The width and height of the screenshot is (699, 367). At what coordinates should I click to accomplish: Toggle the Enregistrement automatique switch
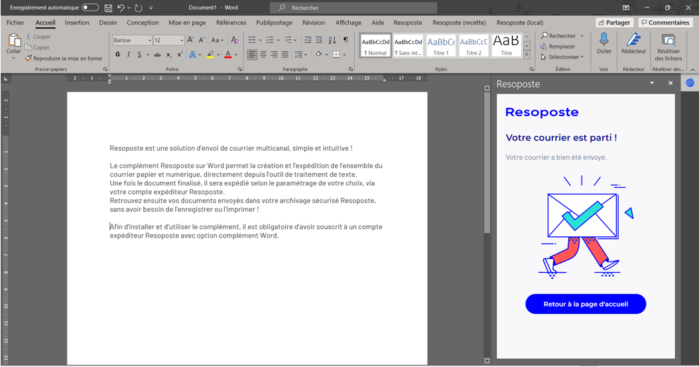[x=90, y=7]
